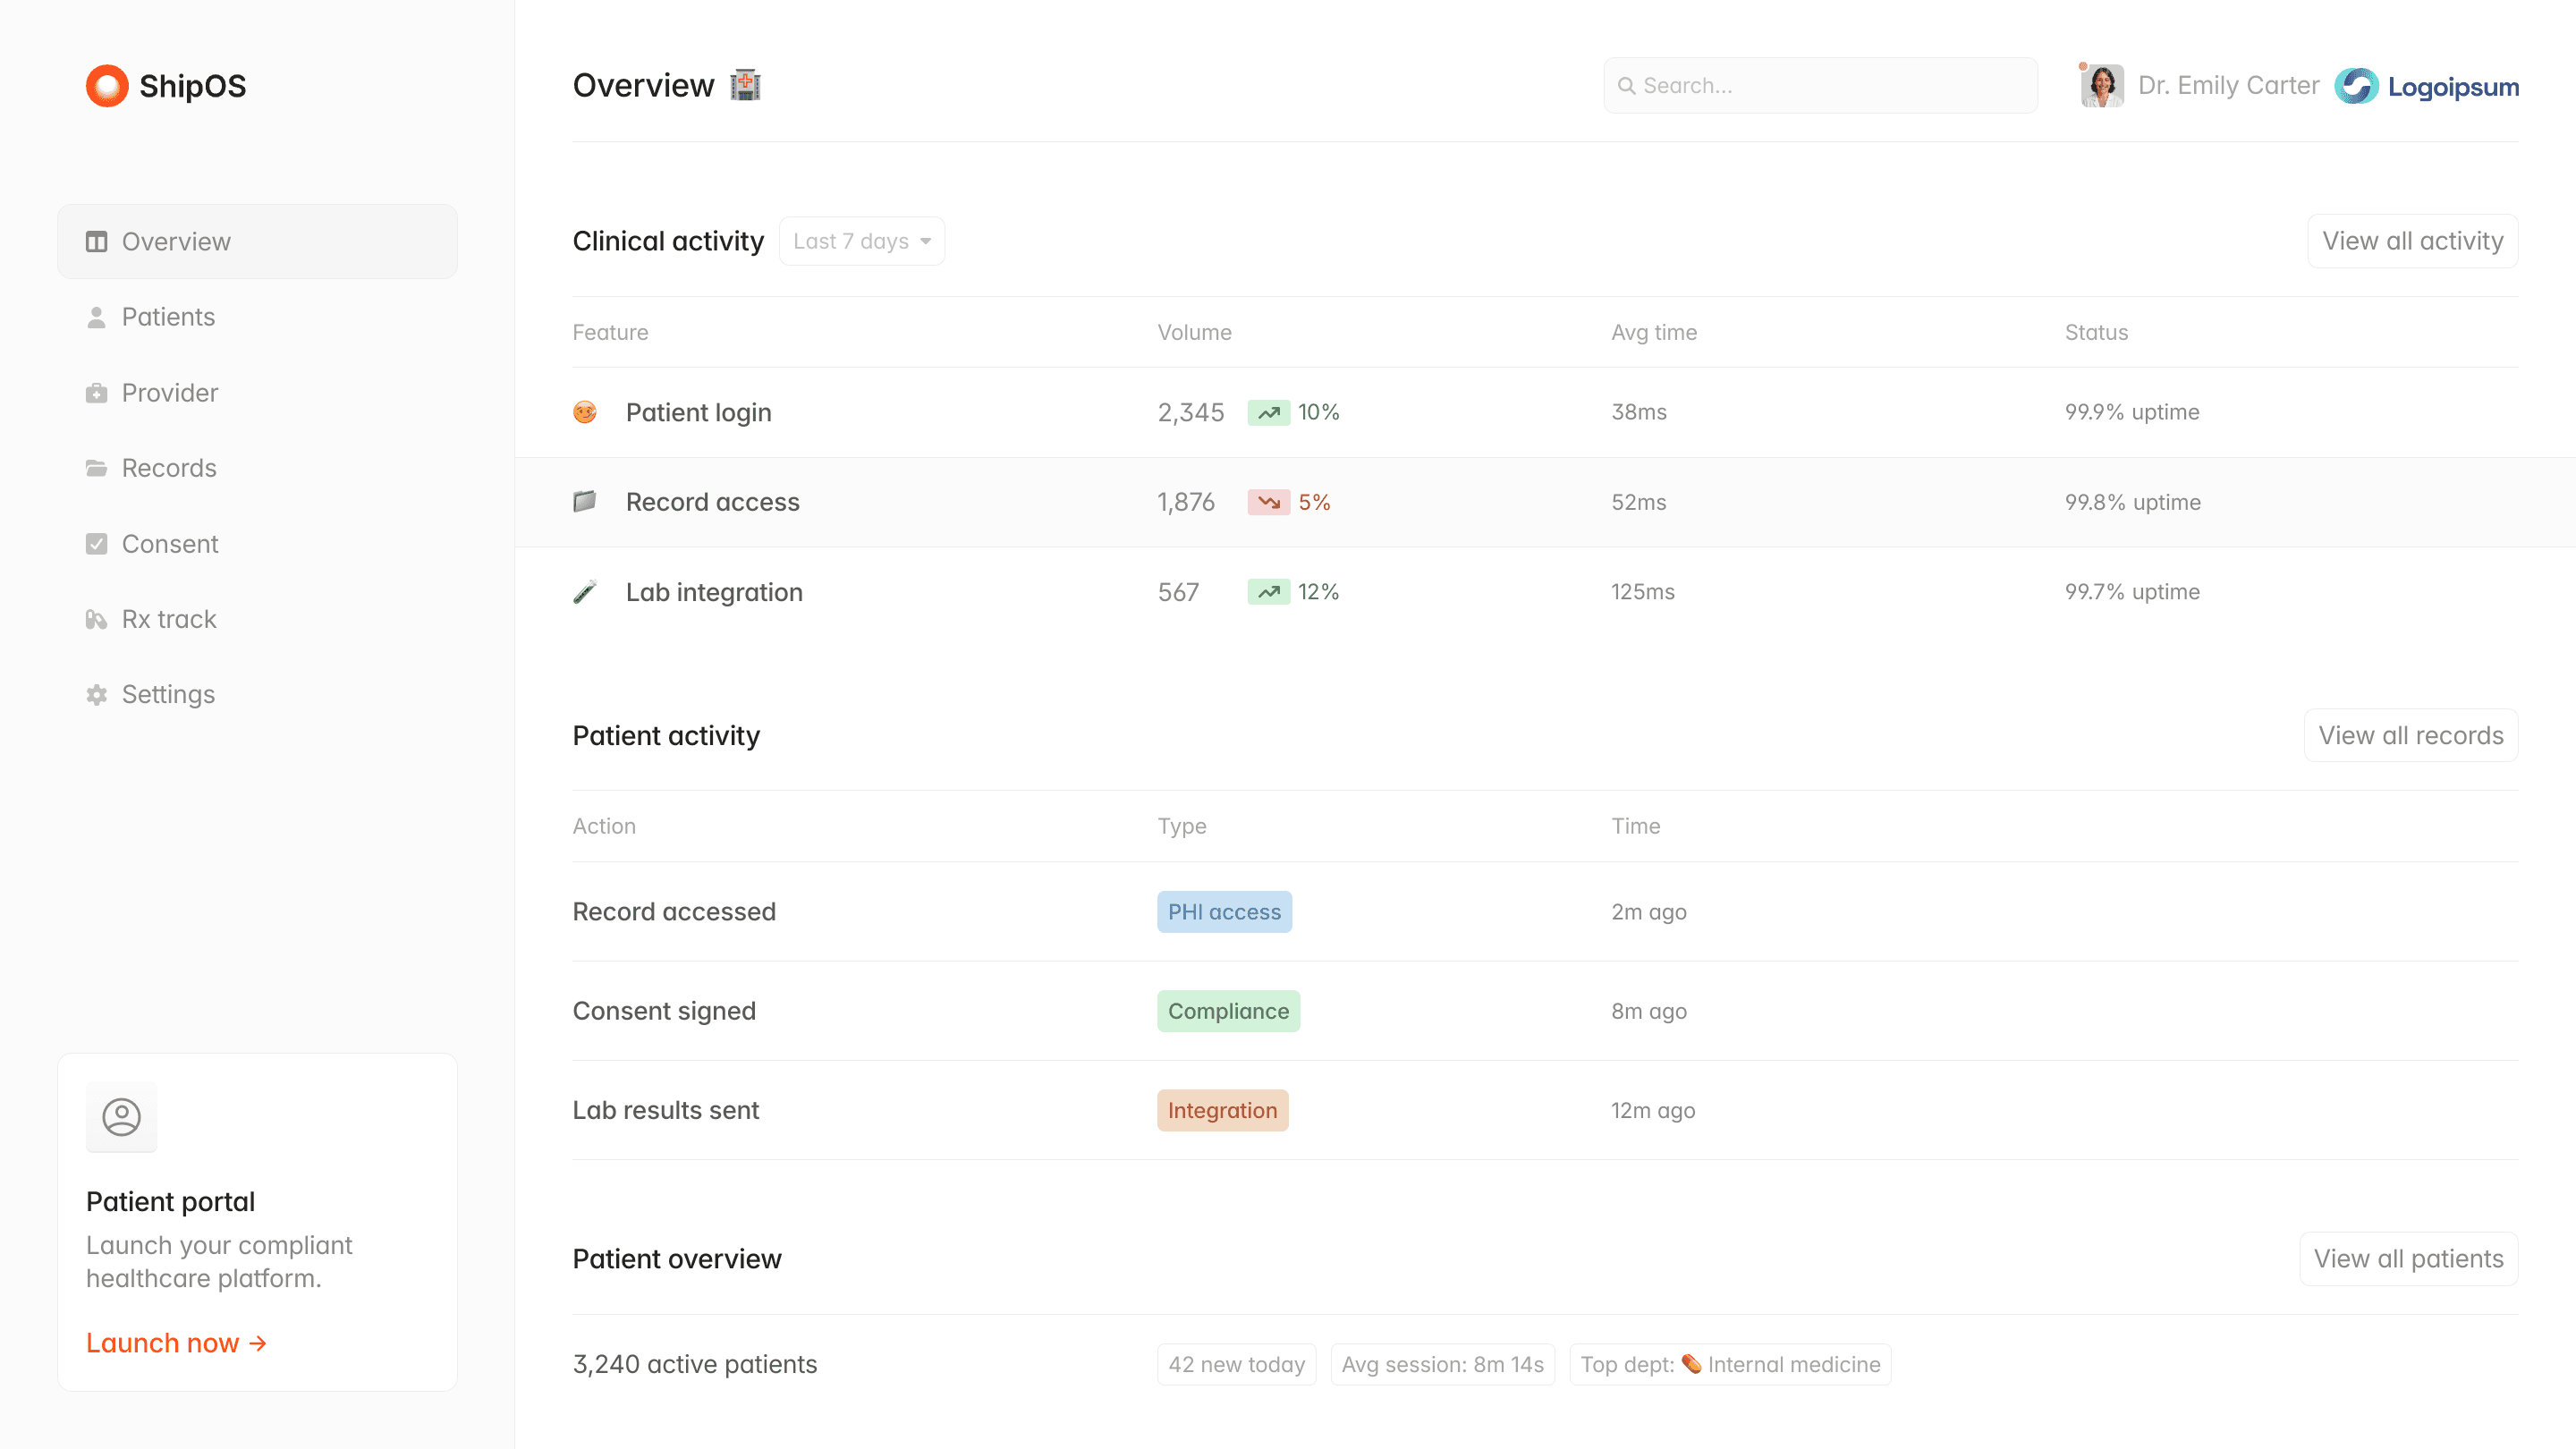Open Provider via the briefcase icon
This screenshot has width=2576, height=1449.
(97, 392)
